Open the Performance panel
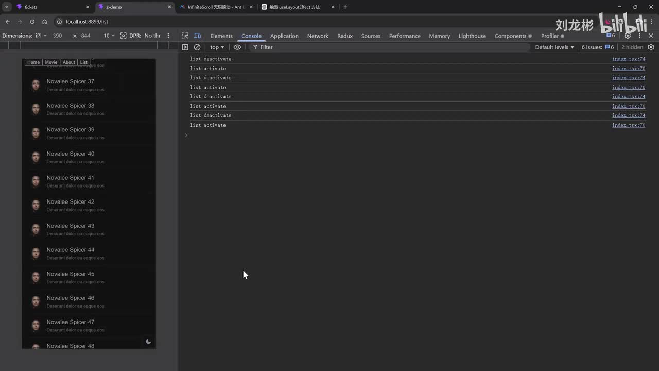The height and width of the screenshot is (371, 659). click(405, 36)
